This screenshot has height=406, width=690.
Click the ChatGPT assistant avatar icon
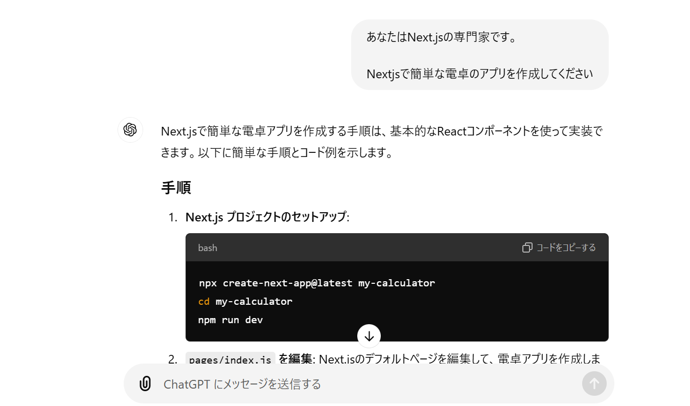[x=130, y=130]
